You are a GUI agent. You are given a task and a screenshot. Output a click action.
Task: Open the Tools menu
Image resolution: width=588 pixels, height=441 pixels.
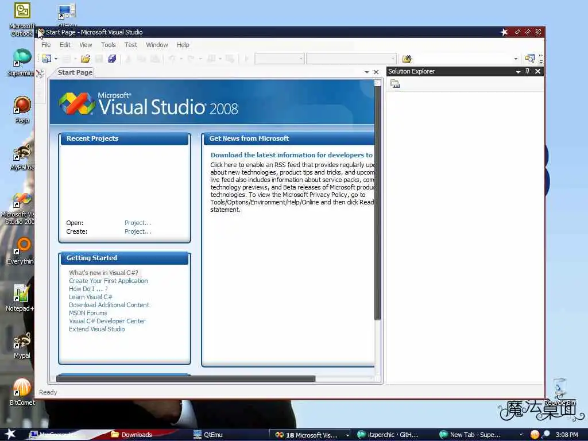[109, 45]
